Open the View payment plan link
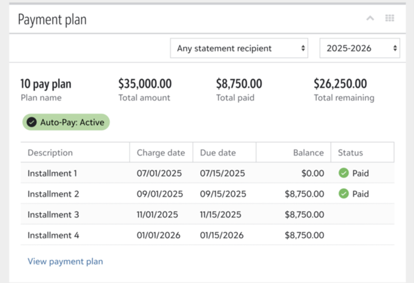Screen dimensions: 414x283 [65, 262]
